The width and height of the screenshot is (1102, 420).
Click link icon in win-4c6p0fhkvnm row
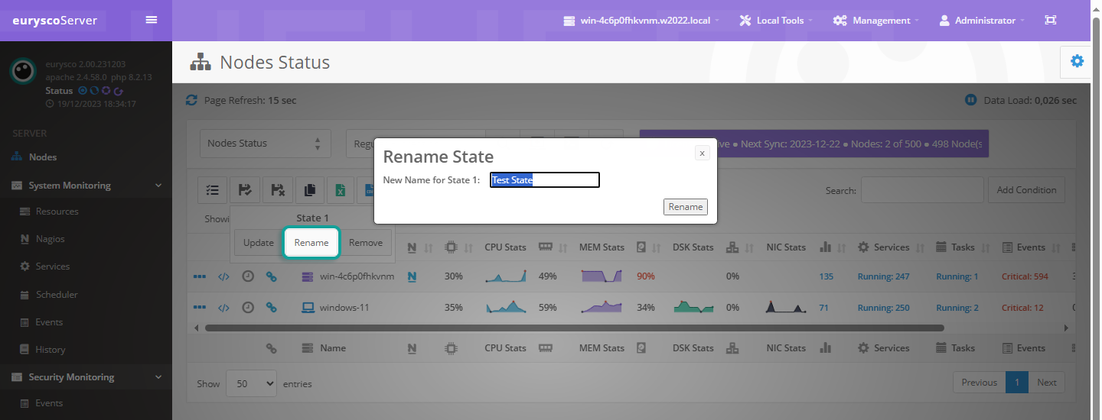[x=271, y=276]
